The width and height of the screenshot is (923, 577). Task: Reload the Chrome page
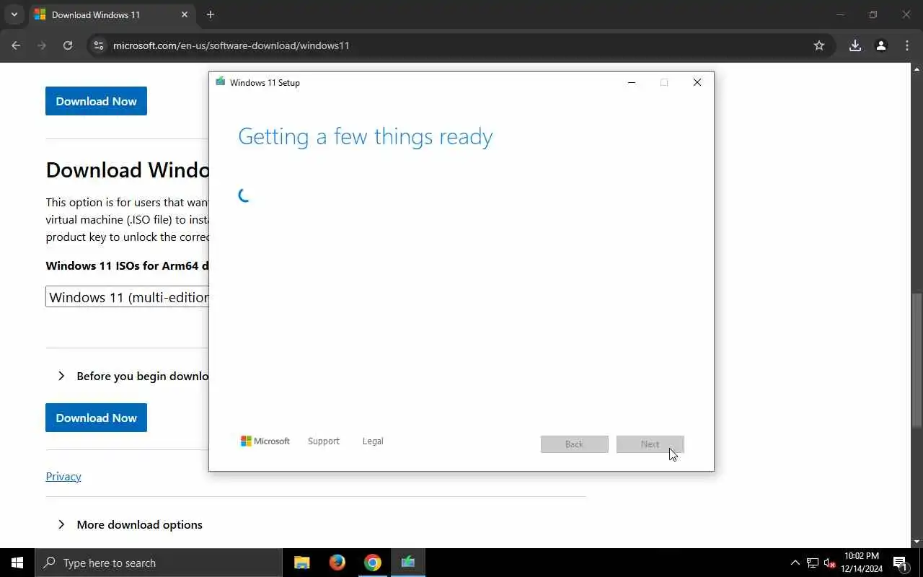(x=68, y=45)
